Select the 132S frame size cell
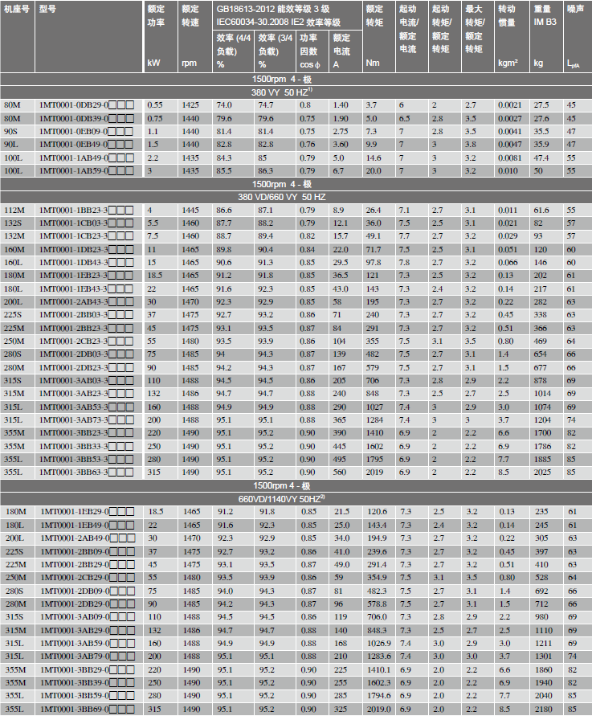The width and height of the screenshot is (592, 716). coord(14,223)
